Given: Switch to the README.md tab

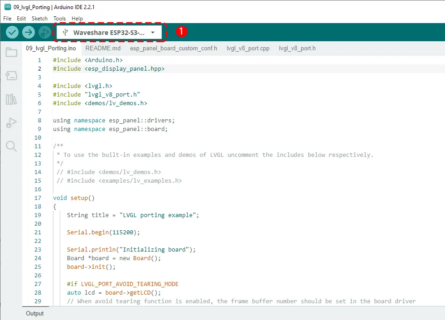Looking at the screenshot, I should 103,48.
